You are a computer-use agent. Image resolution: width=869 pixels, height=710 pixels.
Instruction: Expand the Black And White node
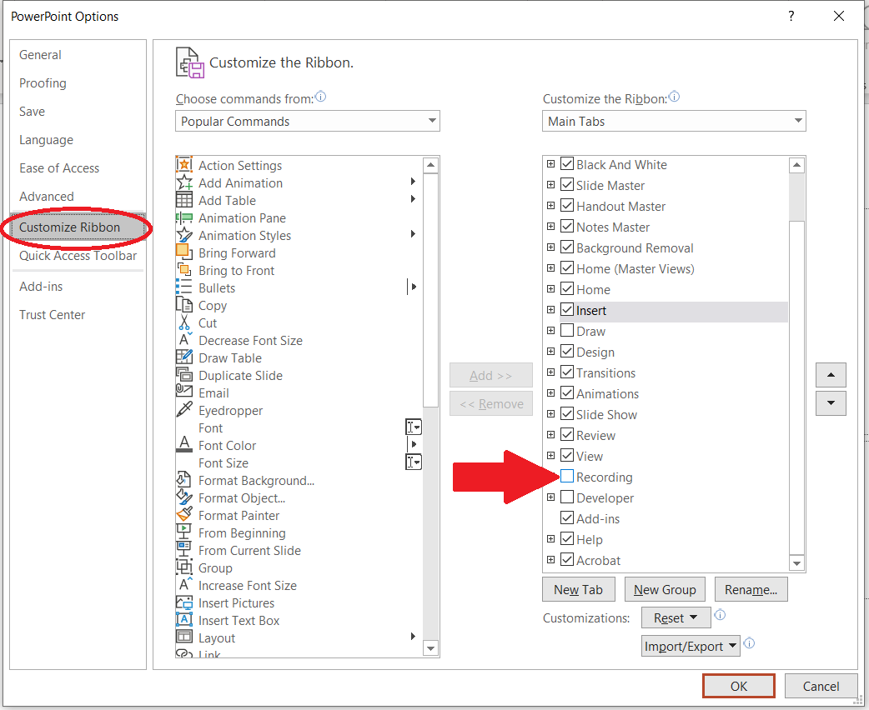550,163
